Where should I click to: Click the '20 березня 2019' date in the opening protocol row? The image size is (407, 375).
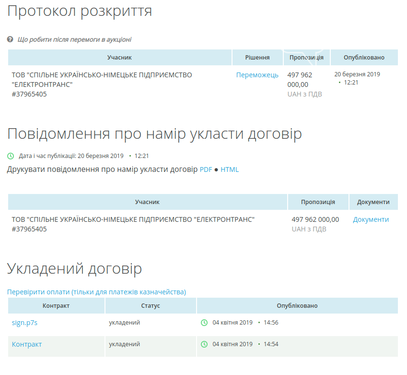357,74
